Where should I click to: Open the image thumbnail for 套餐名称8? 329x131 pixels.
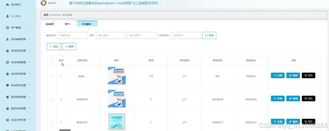pos(117,99)
